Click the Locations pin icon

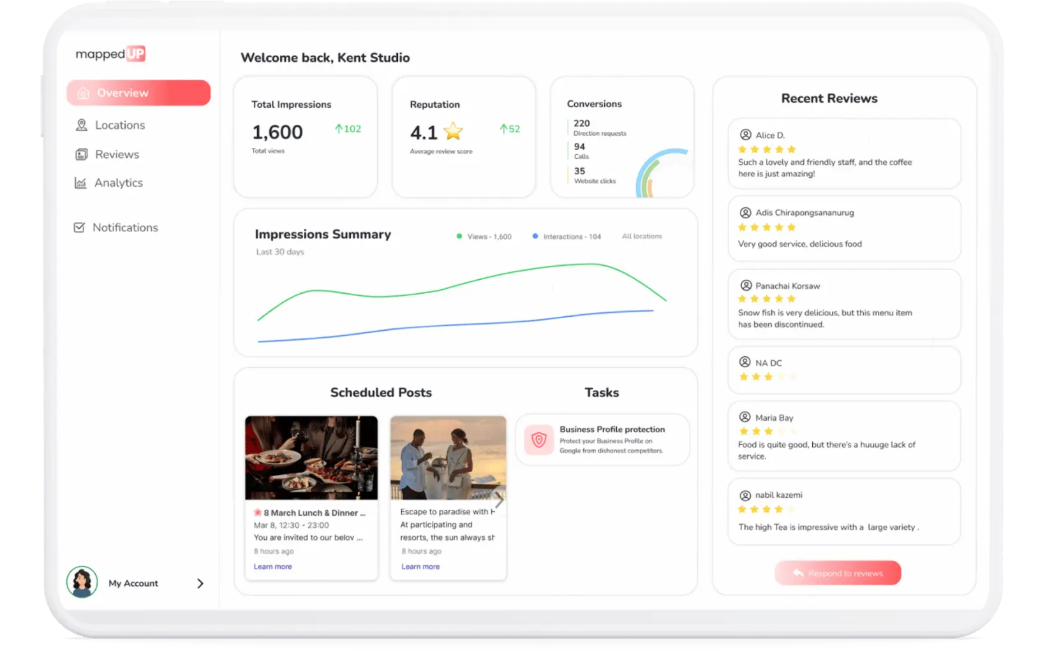tap(82, 125)
